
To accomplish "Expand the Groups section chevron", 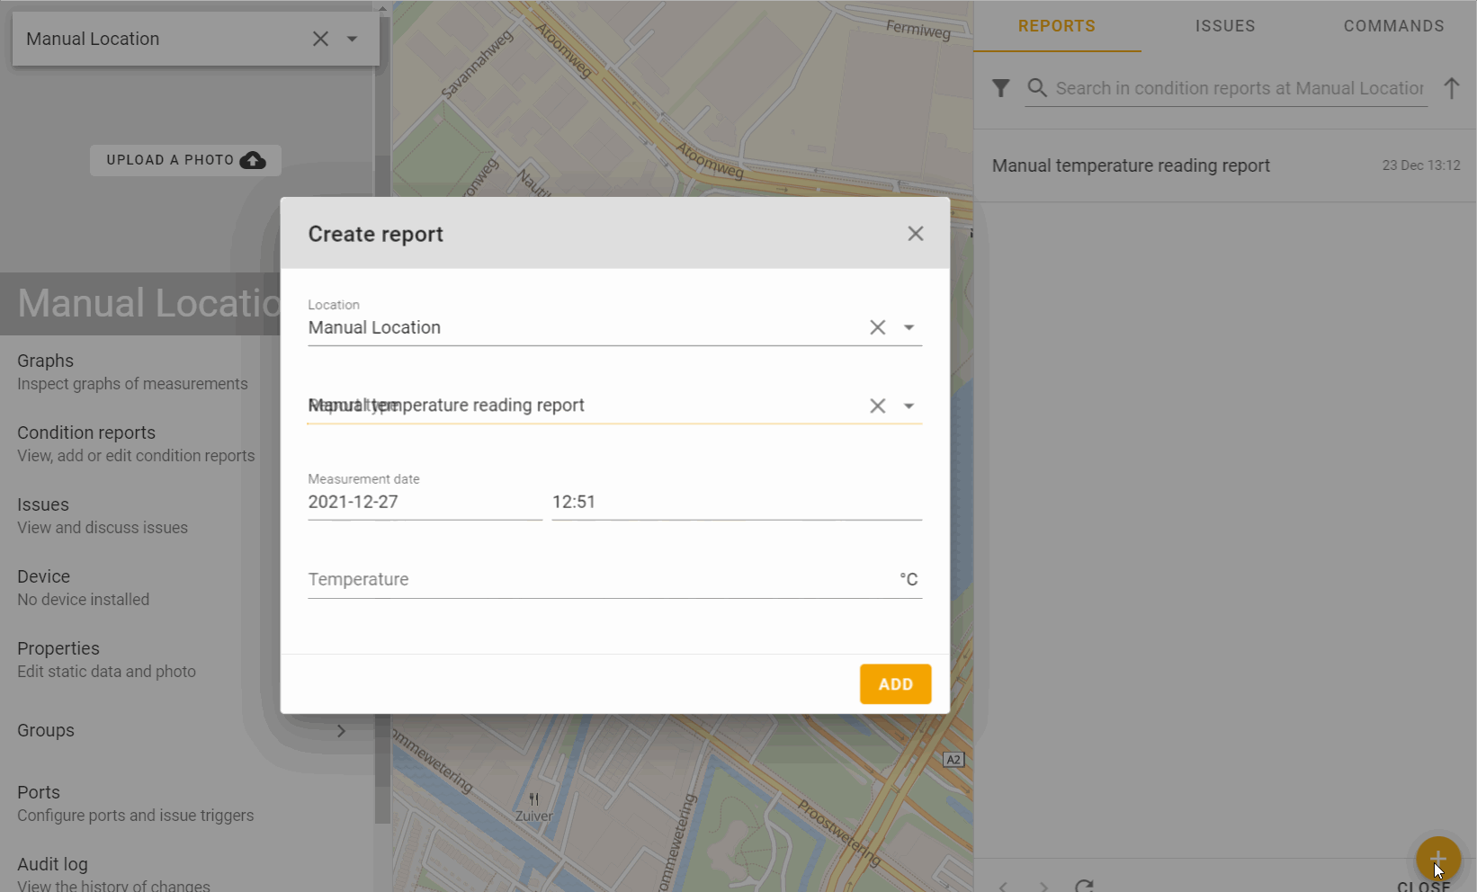I will 341,731.
